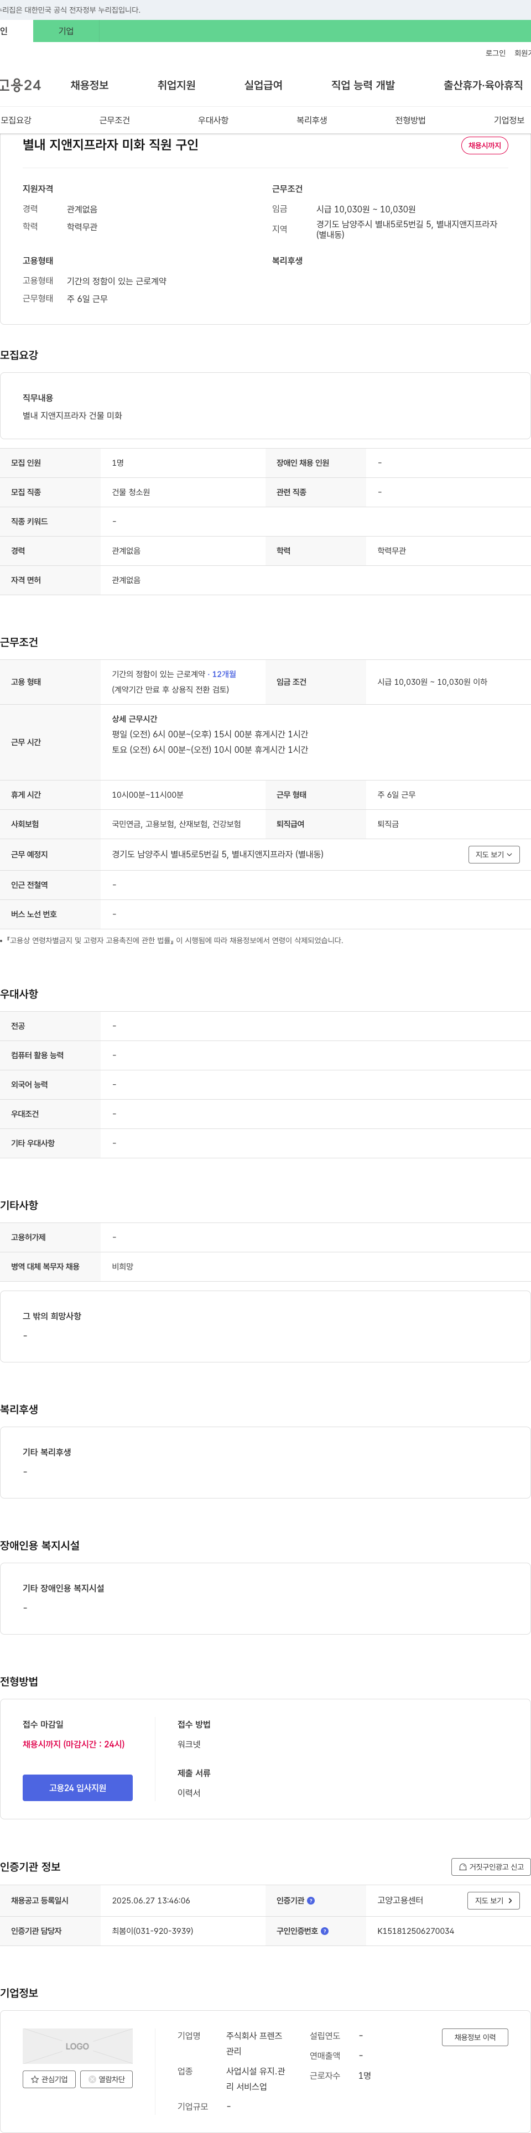The image size is (531, 2133).
Task: Open the 채용정보 menu
Action: [x=90, y=85]
